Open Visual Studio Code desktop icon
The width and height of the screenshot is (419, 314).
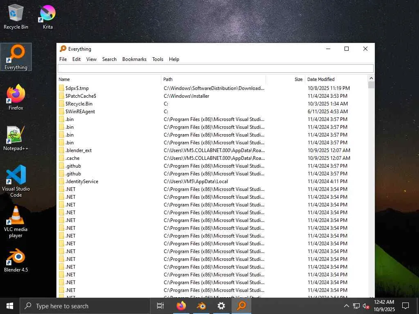16,181
